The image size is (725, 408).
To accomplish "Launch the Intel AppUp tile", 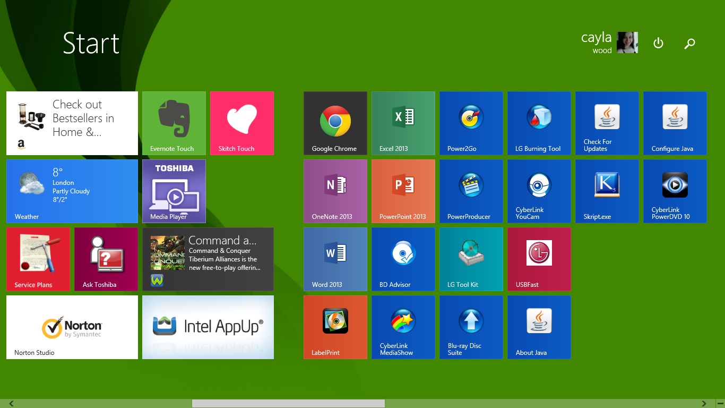I will coord(208,327).
